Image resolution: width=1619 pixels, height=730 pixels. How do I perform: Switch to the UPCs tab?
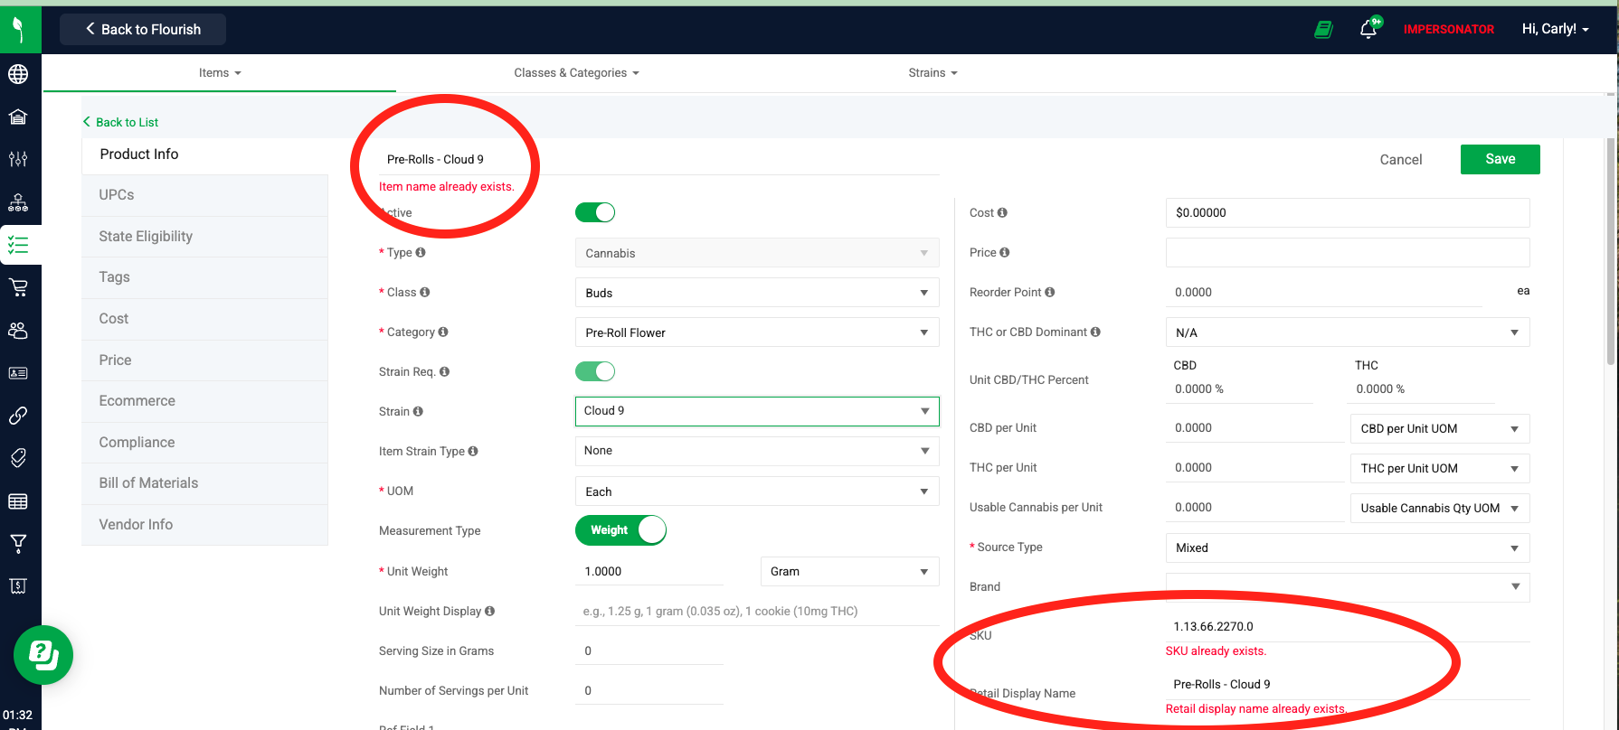click(204, 195)
